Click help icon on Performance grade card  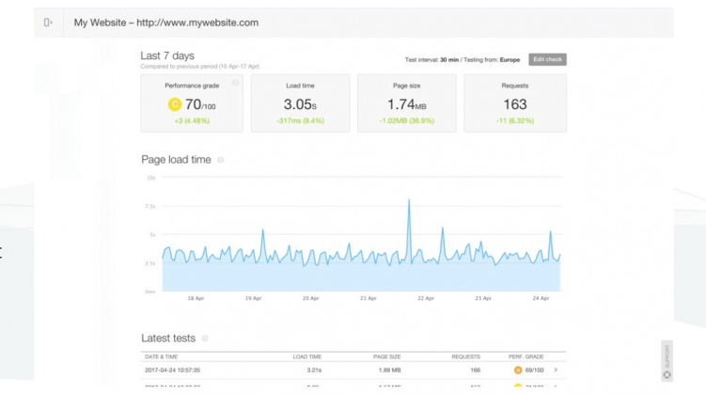point(235,83)
